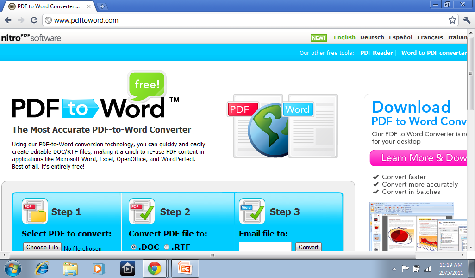Open the Windows Start menu orb
Screen dimensions: 475x278
coord(12,268)
